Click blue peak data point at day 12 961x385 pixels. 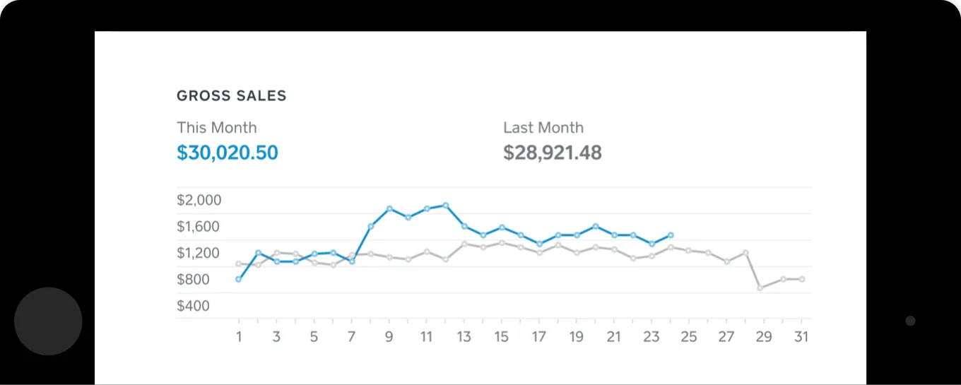445,205
